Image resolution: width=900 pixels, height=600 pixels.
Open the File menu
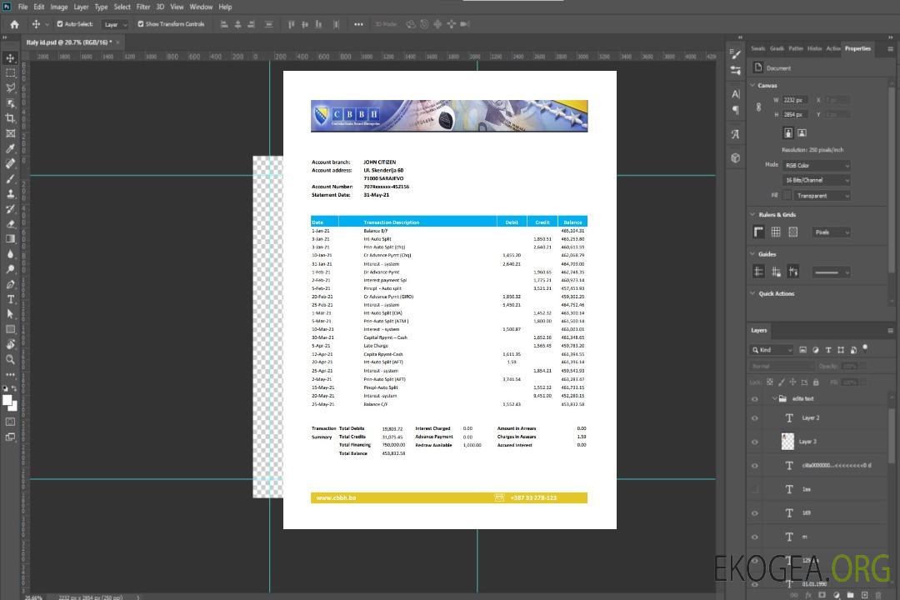click(23, 7)
